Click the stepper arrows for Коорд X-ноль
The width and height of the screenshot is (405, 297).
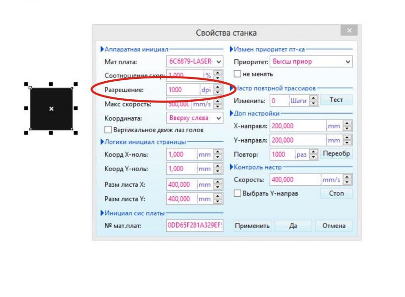[x=218, y=154]
